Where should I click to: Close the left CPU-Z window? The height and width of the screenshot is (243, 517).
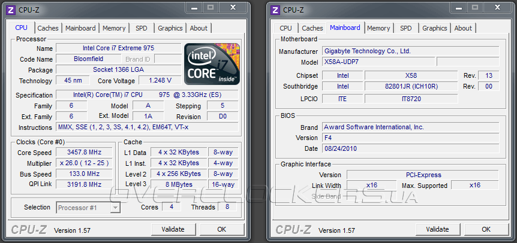point(233,7)
